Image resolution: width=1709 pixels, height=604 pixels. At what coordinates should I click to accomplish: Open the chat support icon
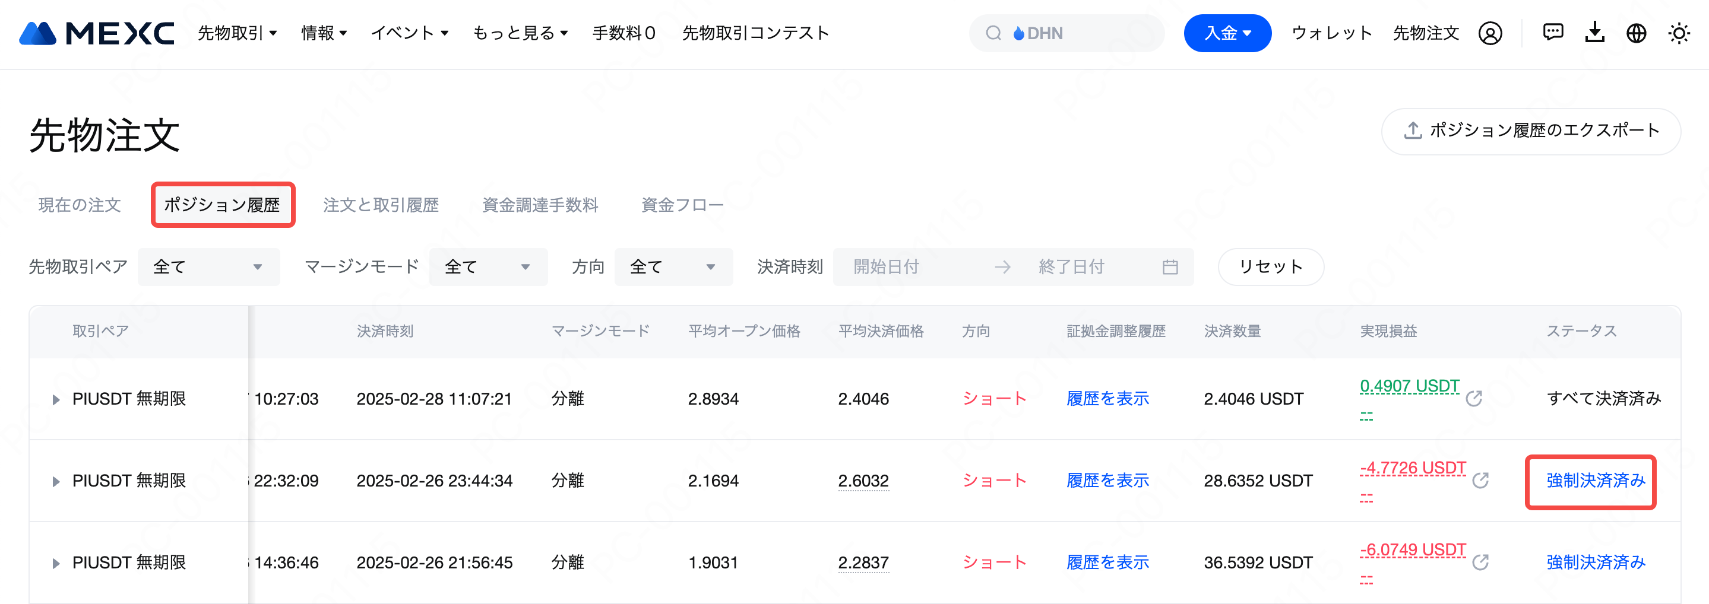click(x=1553, y=33)
